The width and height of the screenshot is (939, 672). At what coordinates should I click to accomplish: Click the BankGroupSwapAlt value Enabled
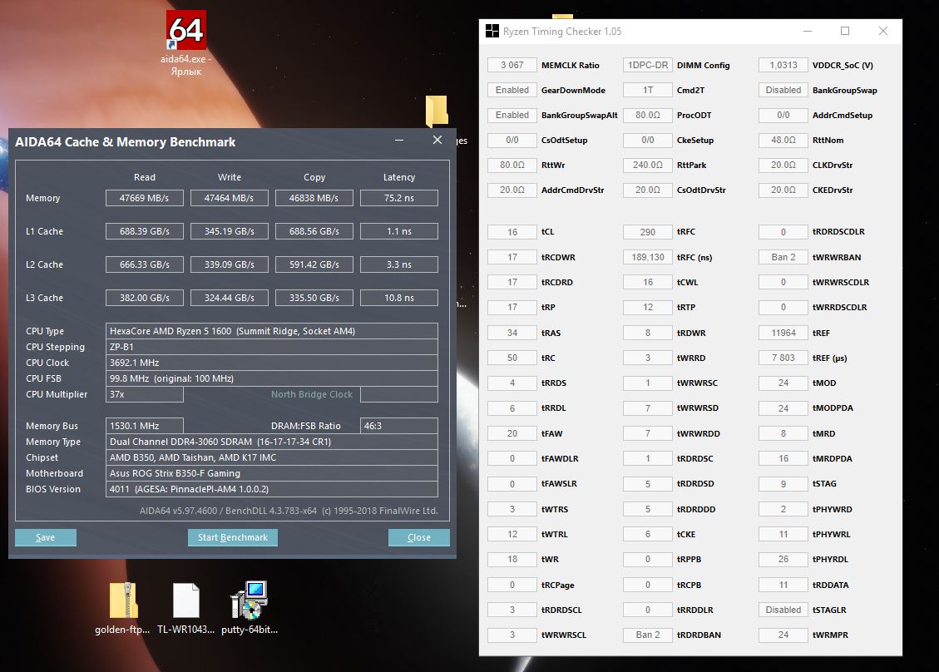[x=512, y=115]
